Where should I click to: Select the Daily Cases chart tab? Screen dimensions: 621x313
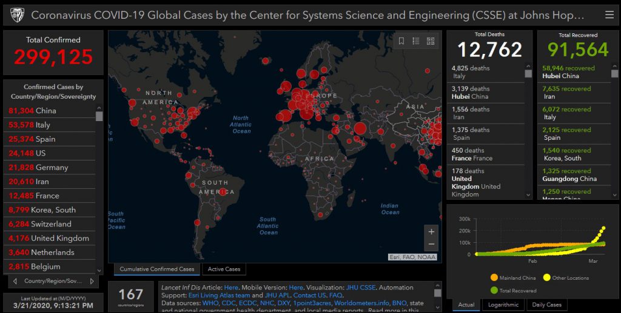pos(546,305)
